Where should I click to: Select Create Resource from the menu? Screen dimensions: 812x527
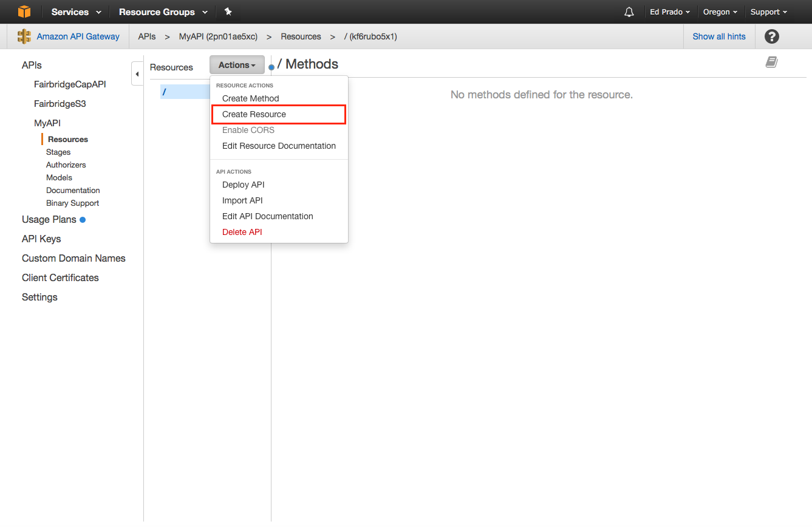point(254,114)
